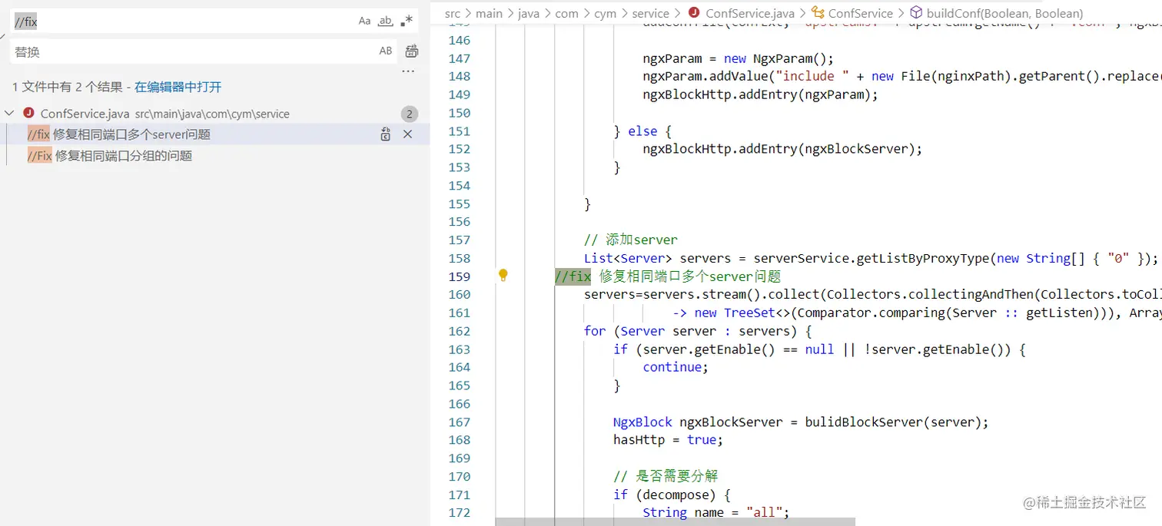Viewport: 1162px width, 526px height.
Task: Click the result count badge 2
Action: point(410,114)
